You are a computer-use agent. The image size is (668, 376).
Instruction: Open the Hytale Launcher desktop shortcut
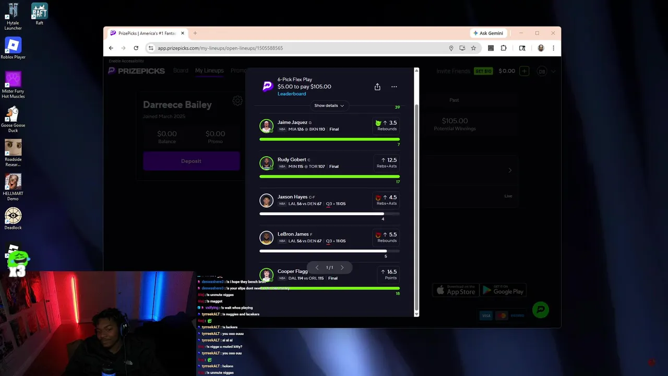[x=13, y=16]
